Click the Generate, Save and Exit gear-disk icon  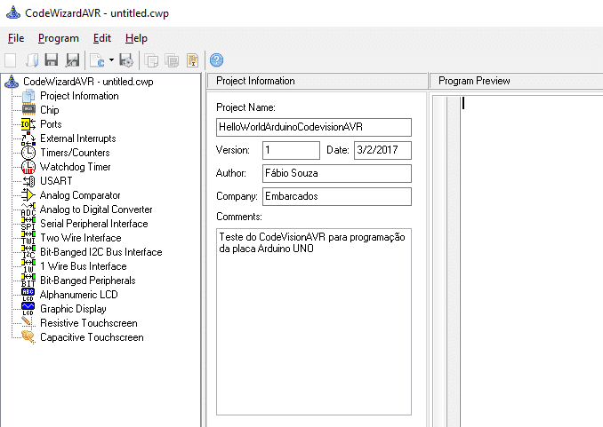[126, 60]
